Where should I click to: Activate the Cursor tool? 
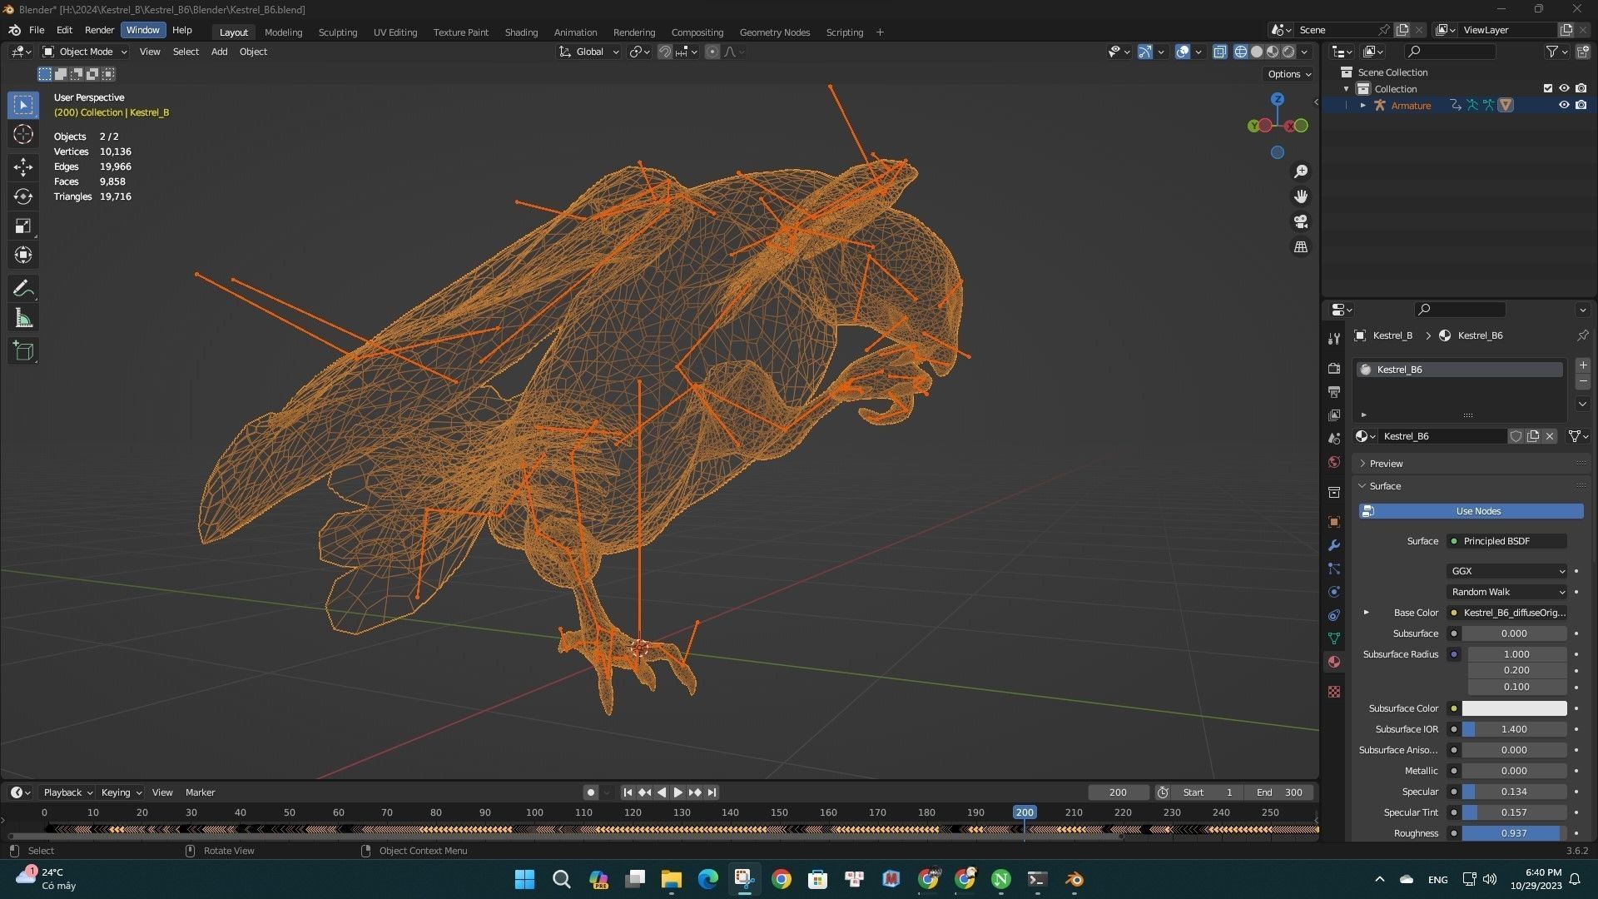point(23,134)
